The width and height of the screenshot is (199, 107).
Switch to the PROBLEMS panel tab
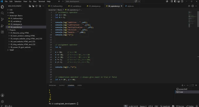[x=52, y=85]
